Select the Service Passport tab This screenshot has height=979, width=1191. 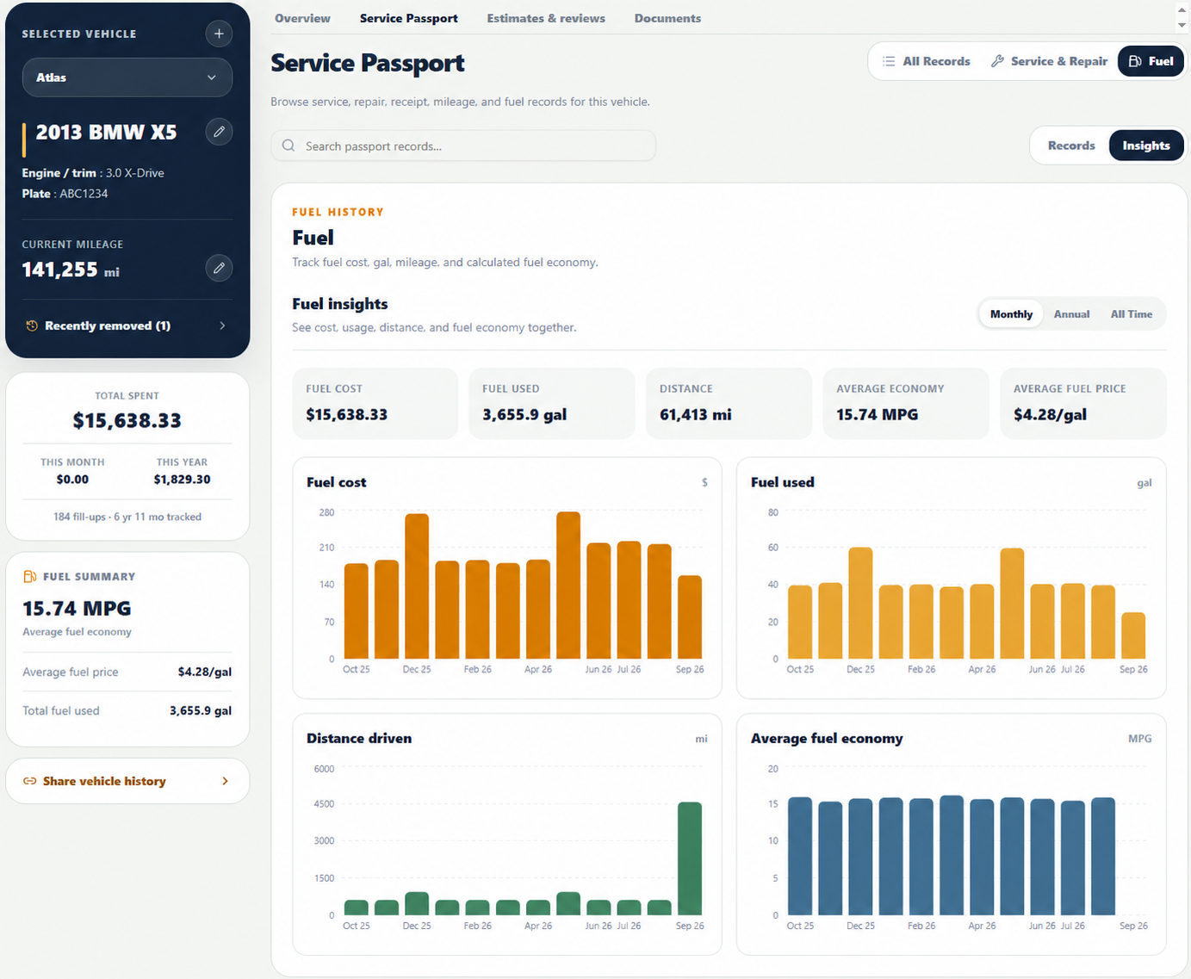point(409,18)
